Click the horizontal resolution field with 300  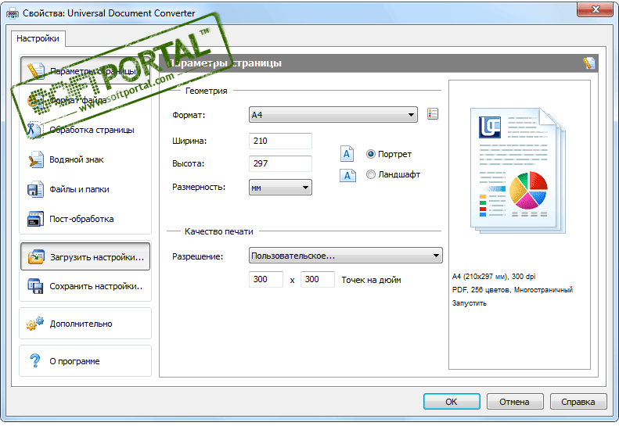point(266,279)
